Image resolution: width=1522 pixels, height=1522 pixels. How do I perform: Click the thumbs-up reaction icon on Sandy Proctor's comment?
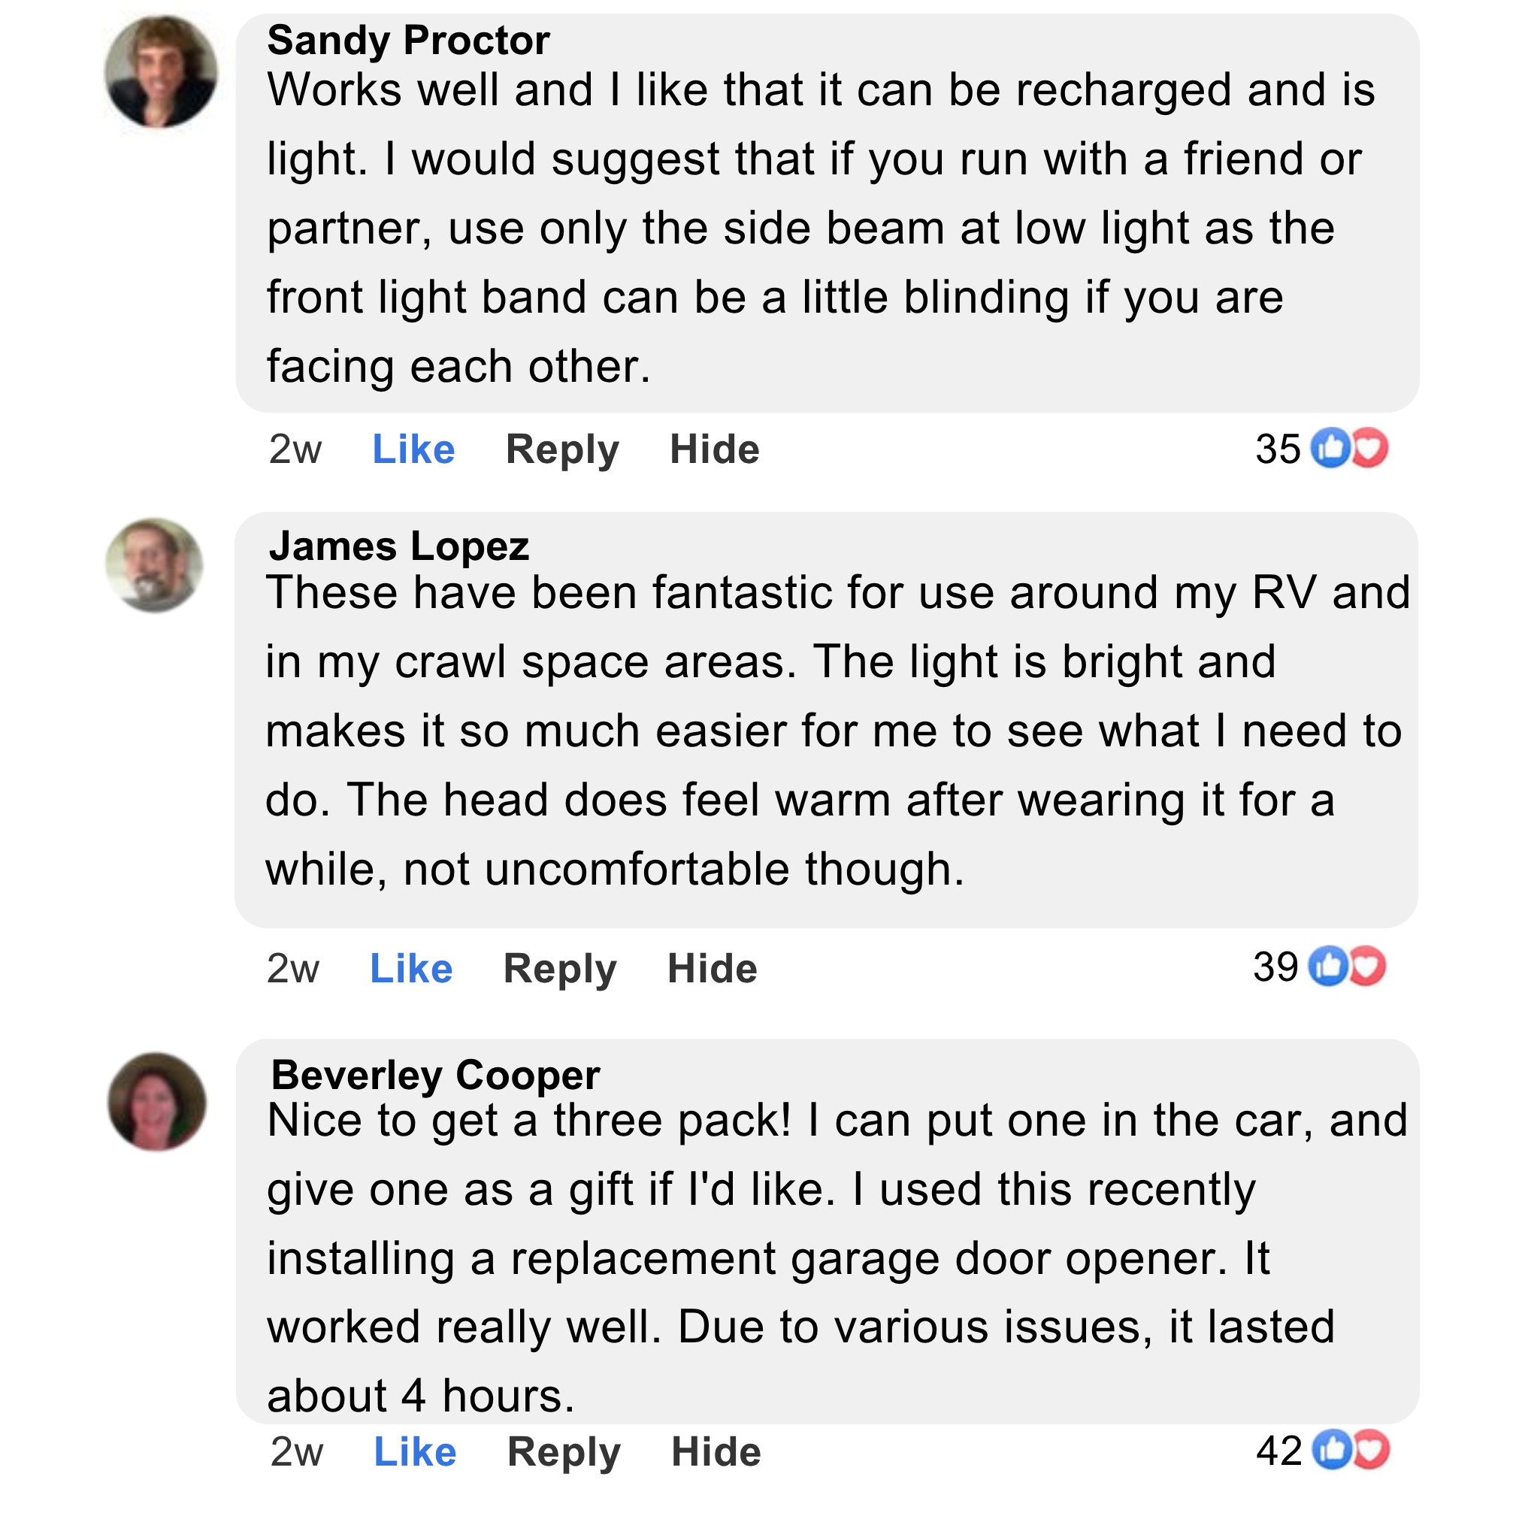pos(1330,448)
